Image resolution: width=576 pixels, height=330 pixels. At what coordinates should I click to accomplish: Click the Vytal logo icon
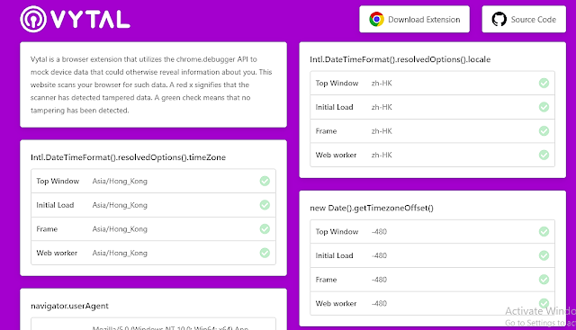click(x=33, y=19)
